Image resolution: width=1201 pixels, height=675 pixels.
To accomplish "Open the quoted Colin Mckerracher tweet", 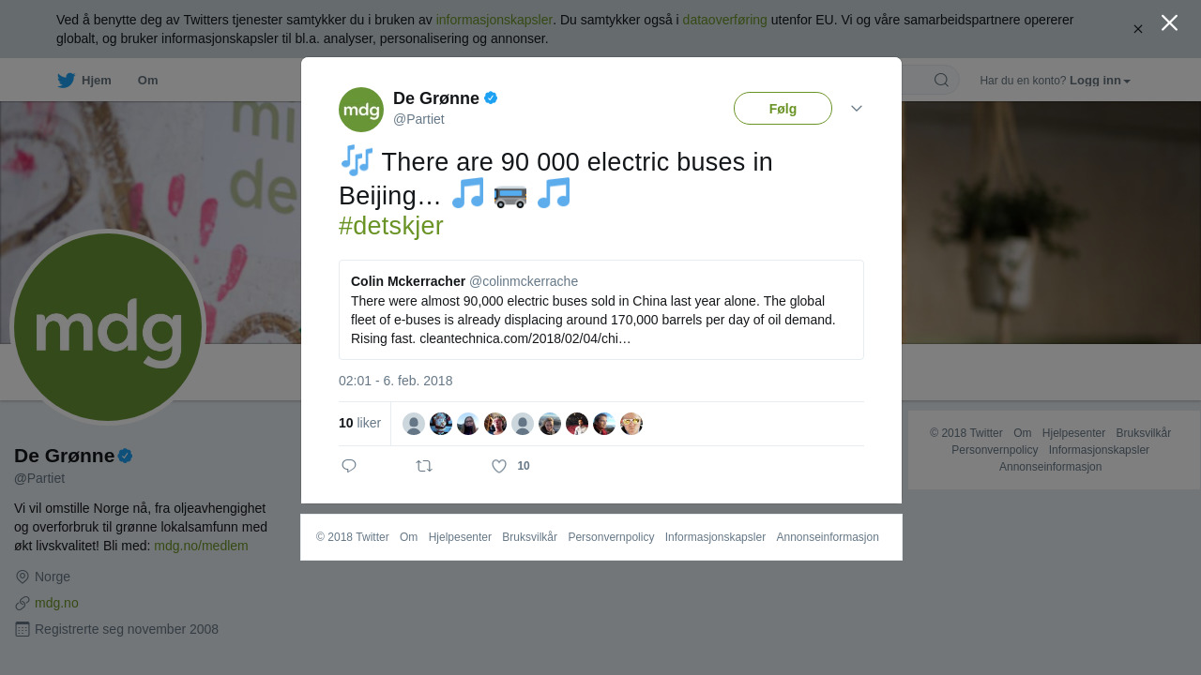I will (600, 309).
